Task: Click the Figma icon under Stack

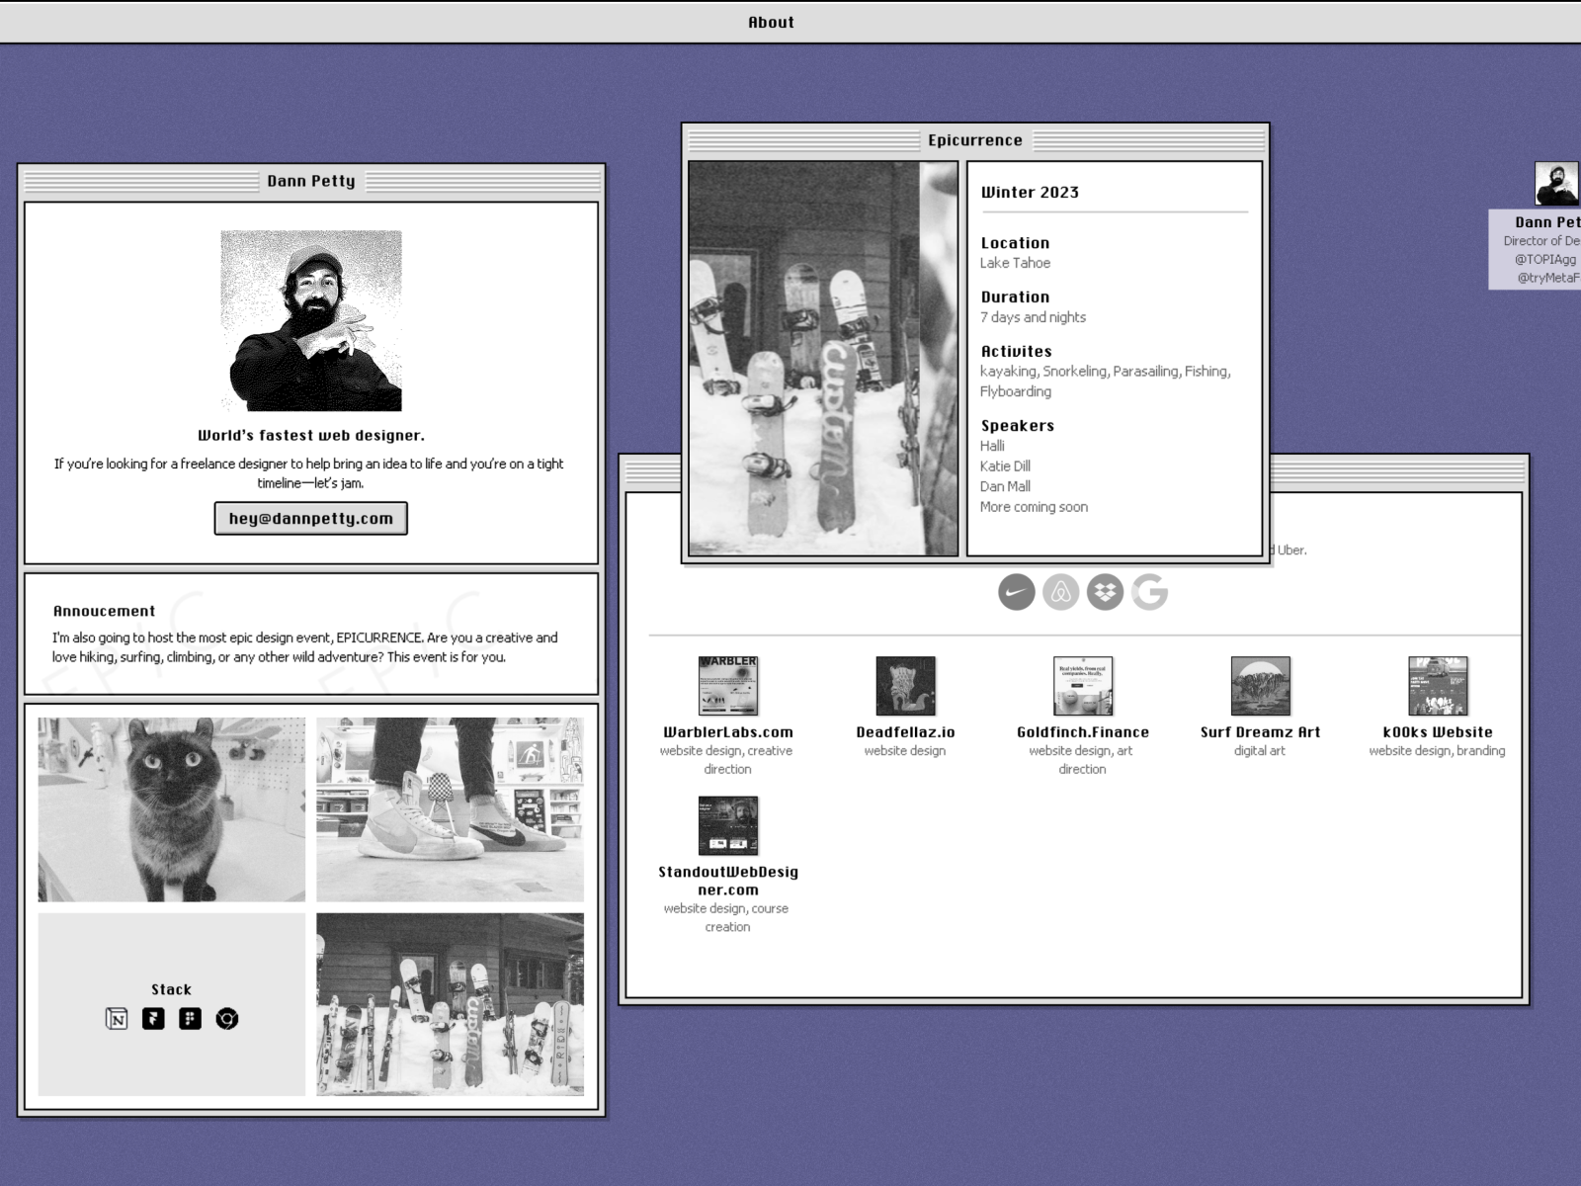Action: click(190, 1019)
